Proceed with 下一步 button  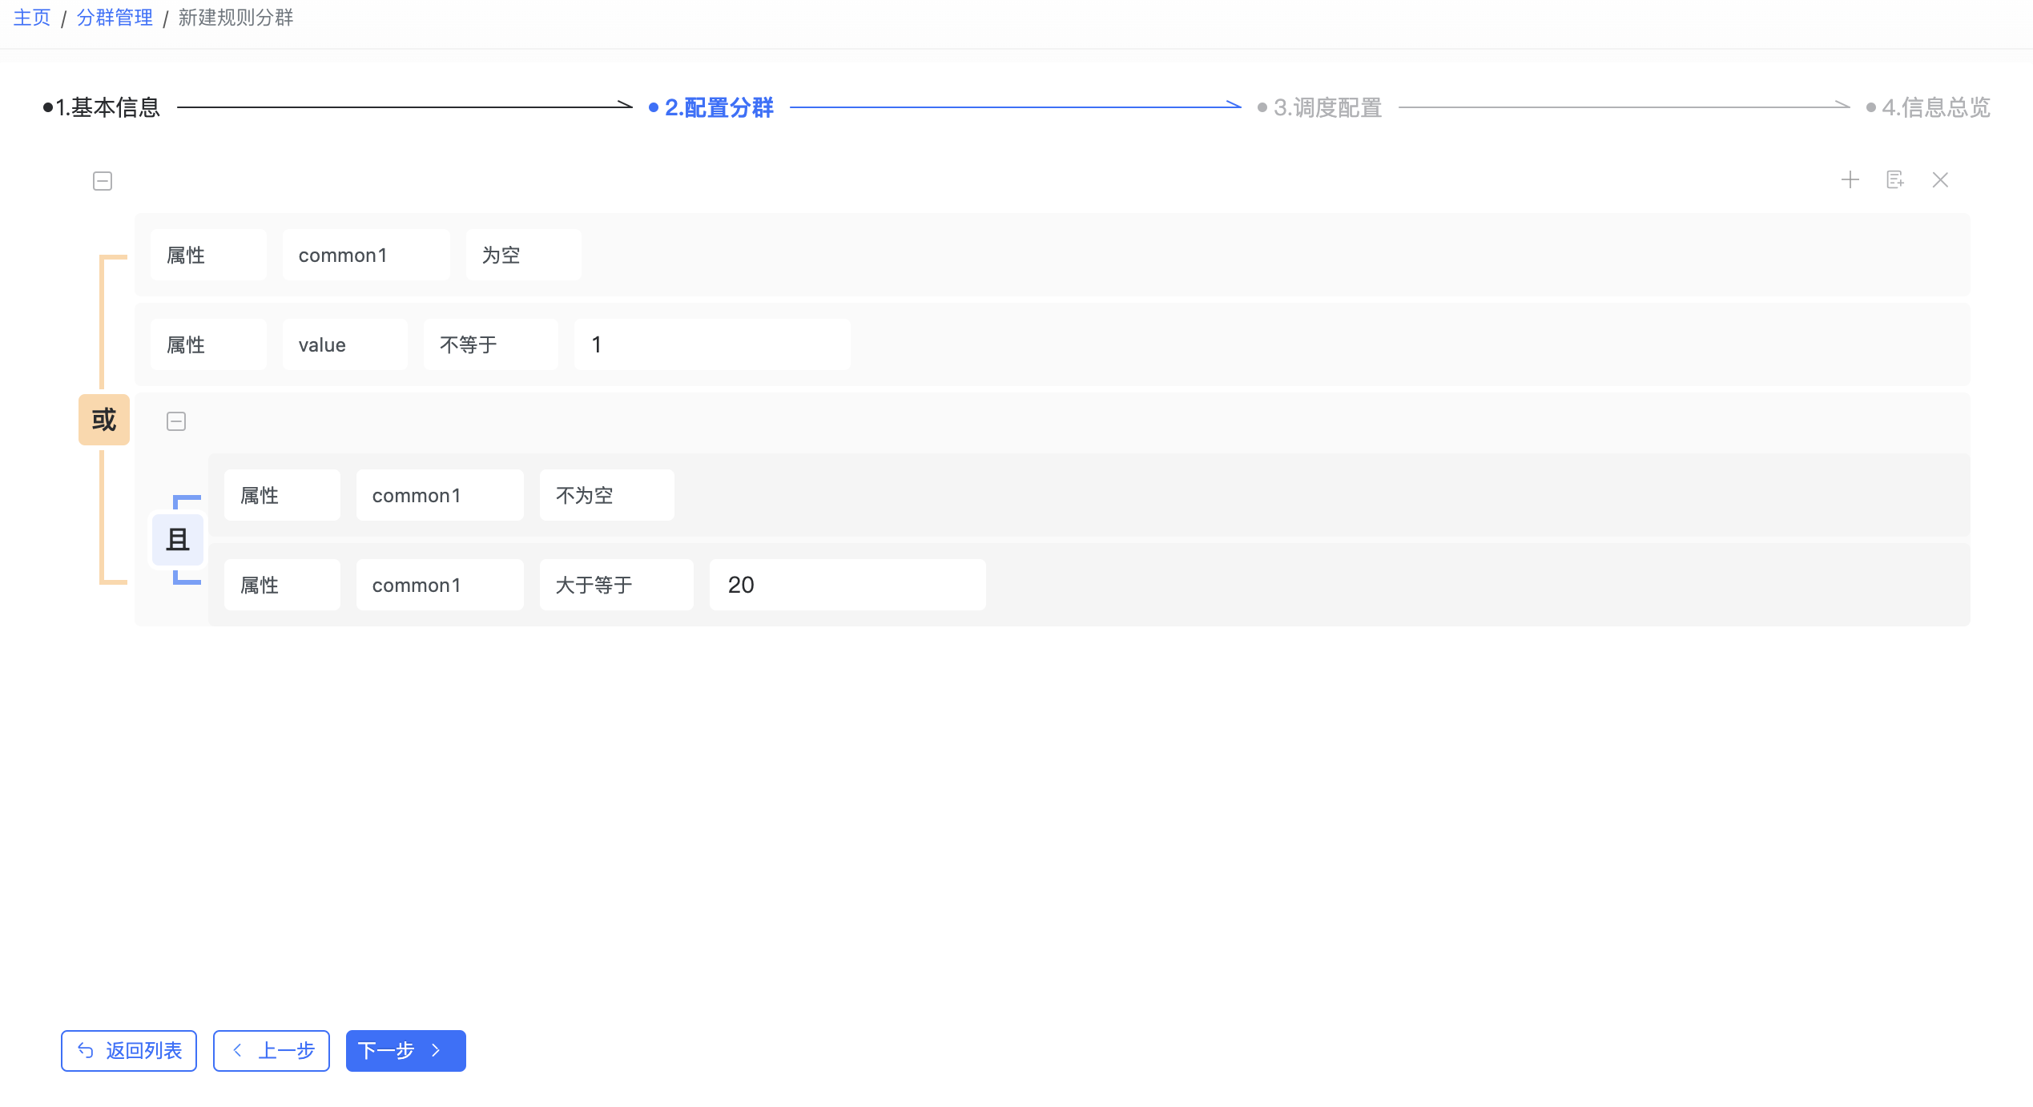[406, 1051]
